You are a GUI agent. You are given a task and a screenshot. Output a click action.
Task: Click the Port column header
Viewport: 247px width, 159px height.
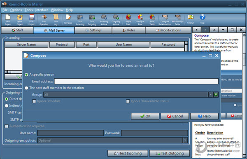click(x=86, y=44)
